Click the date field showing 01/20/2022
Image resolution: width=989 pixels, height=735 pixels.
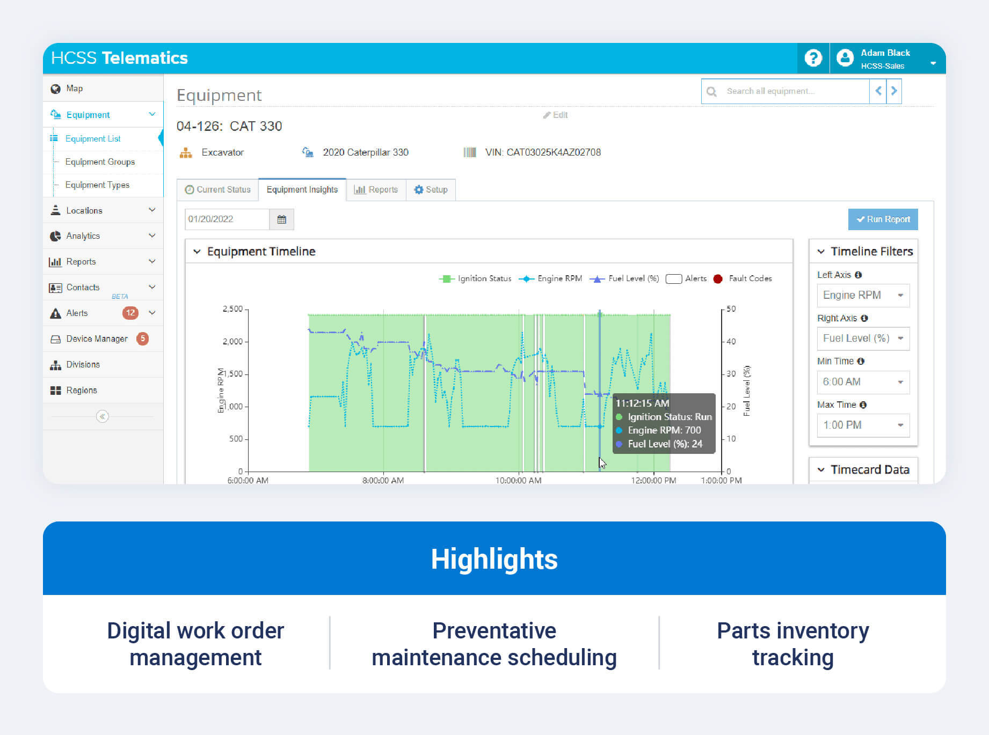click(227, 219)
